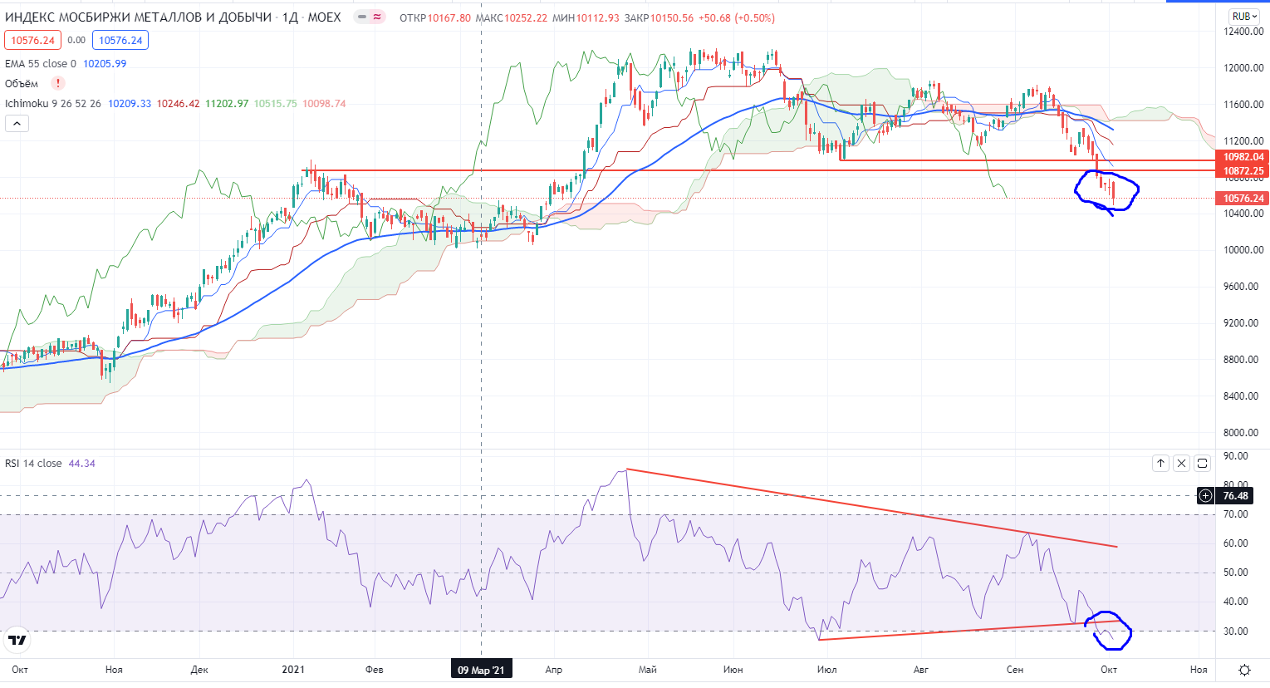Click the 90.00 RSI axis label
This screenshot has width=1270, height=688.
pyautogui.click(x=1236, y=456)
